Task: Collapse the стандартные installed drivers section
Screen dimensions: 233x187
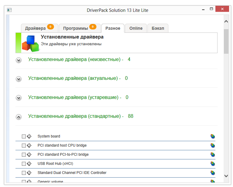Action: 19,117
